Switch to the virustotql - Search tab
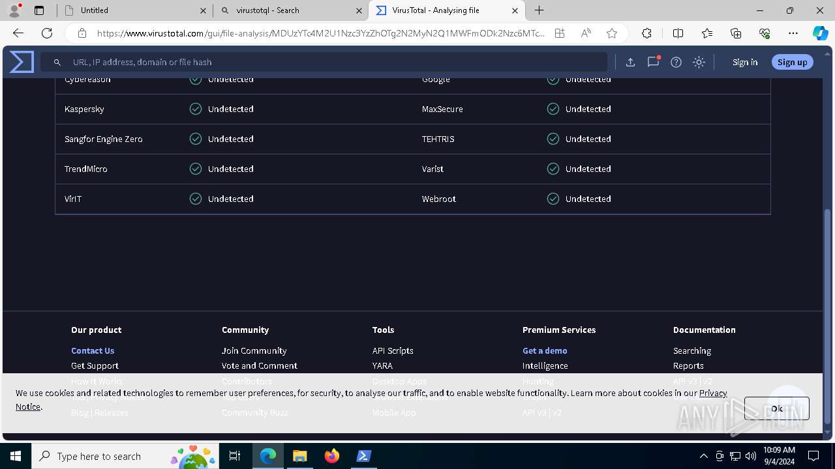Screen dimensions: 835x469 click(290, 10)
